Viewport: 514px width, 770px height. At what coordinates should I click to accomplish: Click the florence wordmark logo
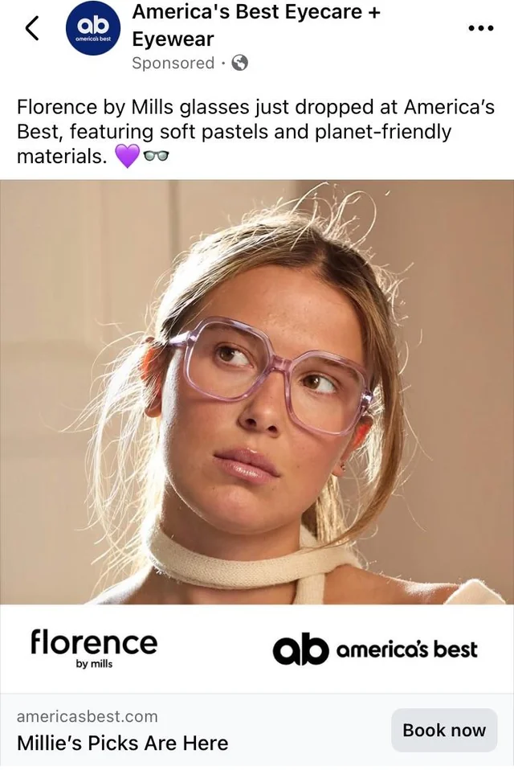pyautogui.click(x=94, y=641)
